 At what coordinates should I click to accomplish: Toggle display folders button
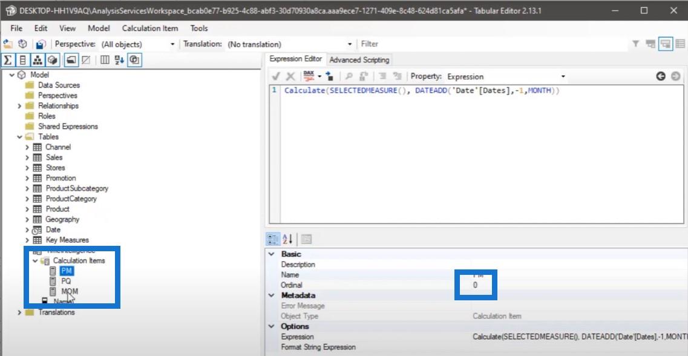[x=71, y=60]
